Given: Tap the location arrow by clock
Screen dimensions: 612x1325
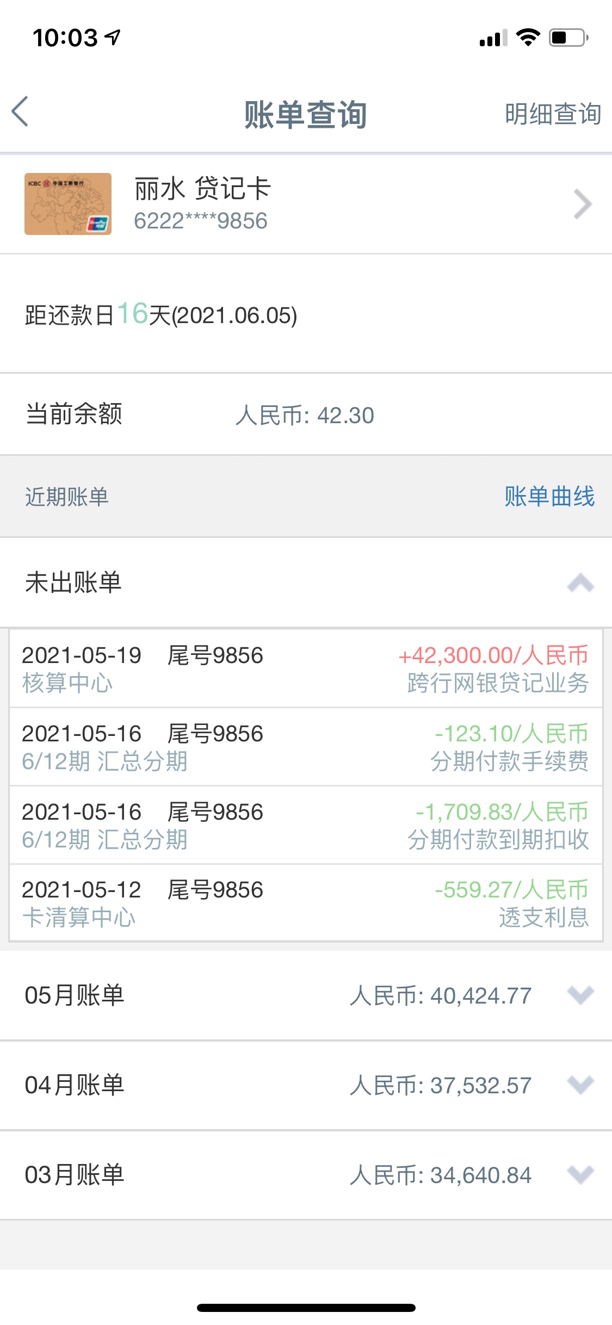Looking at the screenshot, I should (x=113, y=38).
